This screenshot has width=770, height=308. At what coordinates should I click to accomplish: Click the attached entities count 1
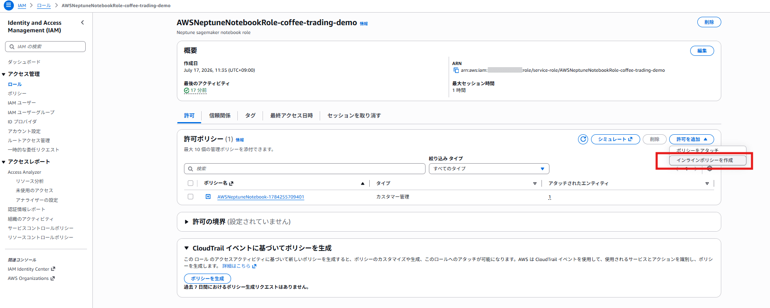(x=549, y=197)
